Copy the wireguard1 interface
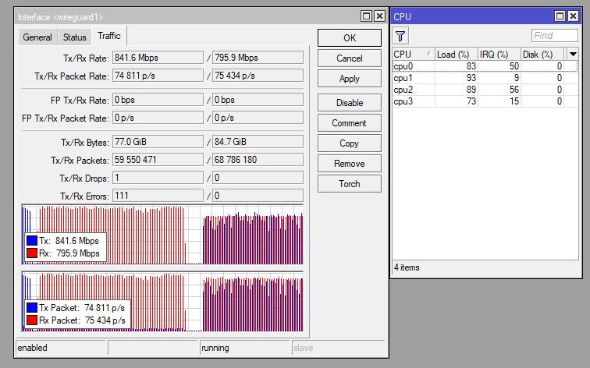The width and height of the screenshot is (590, 368). (349, 143)
